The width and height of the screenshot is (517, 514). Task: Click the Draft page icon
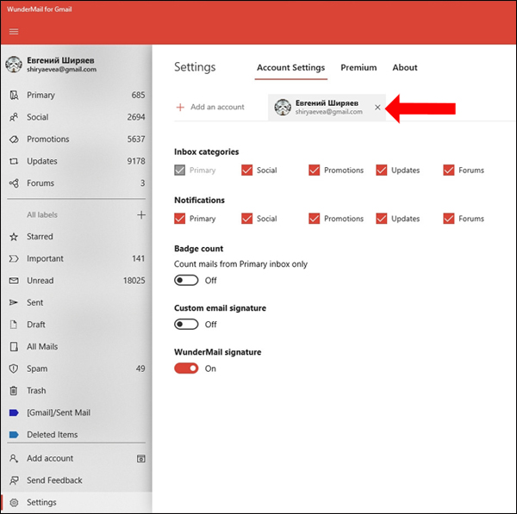click(x=14, y=325)
